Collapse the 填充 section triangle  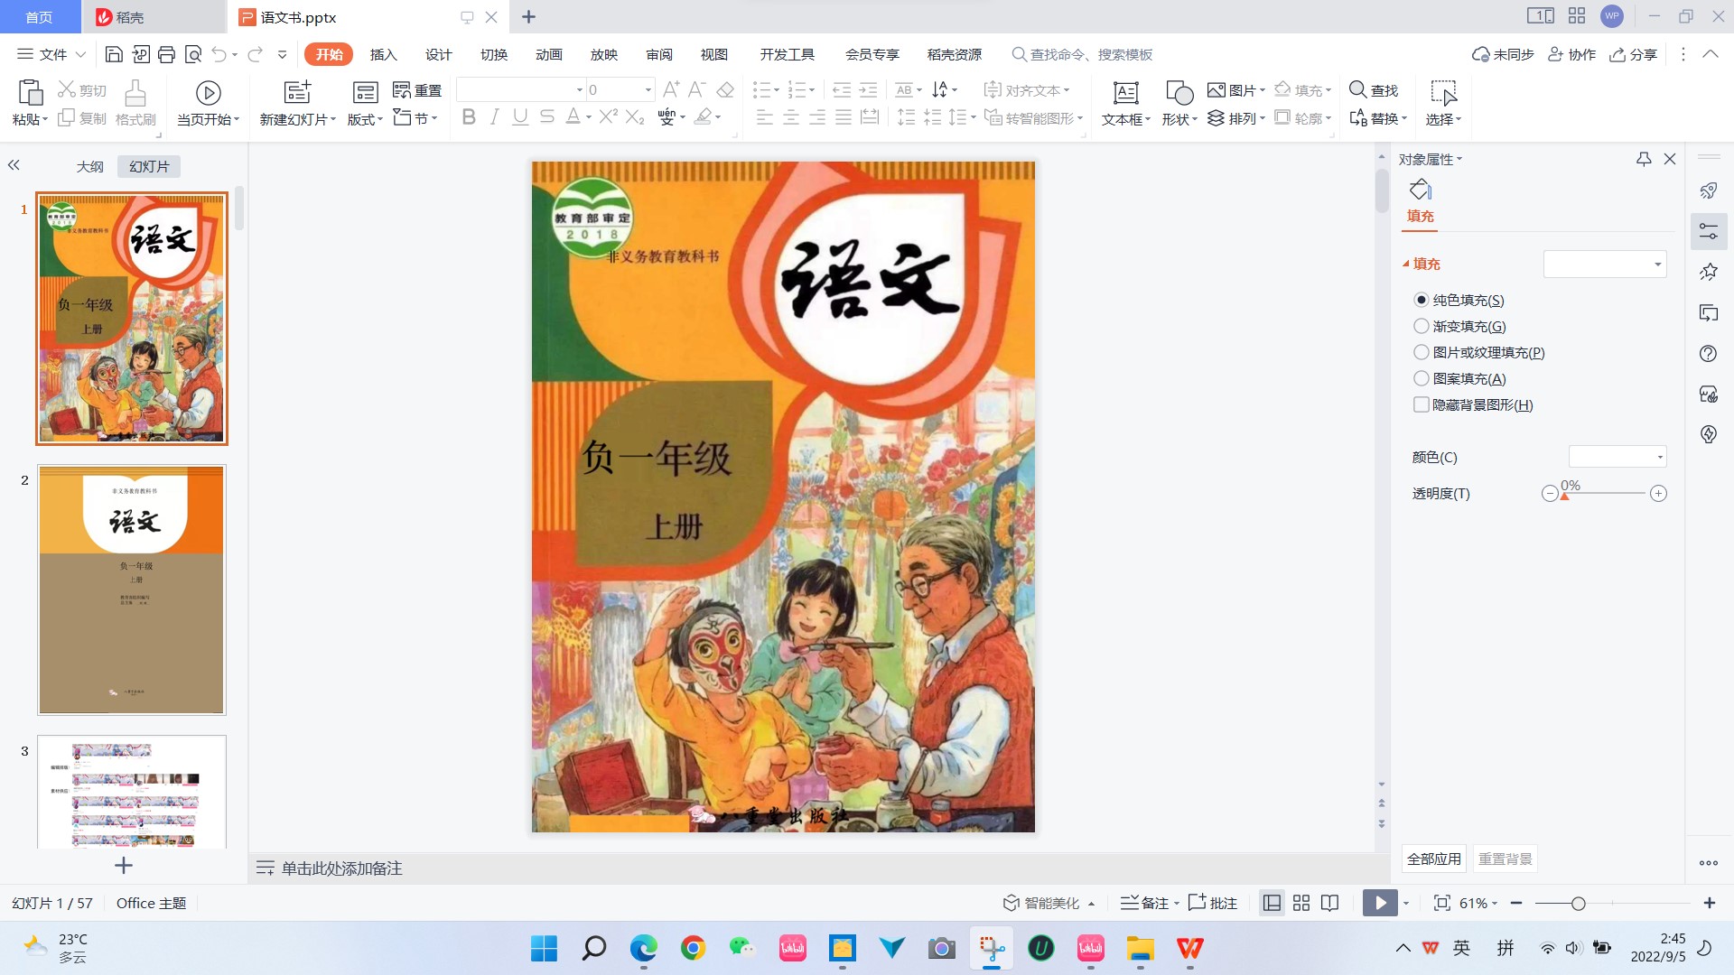click(x=1405, y=264)
